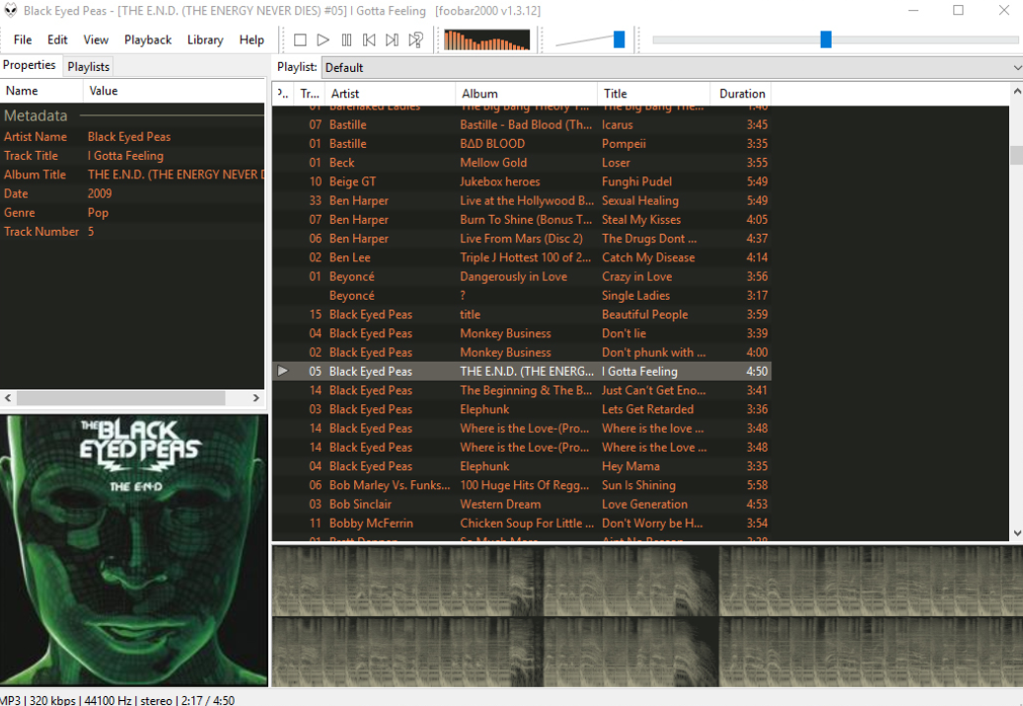This screenshot has height=706, width=1023.
Task: Select the Artist Name value Black Eyed Peas
Action: click(x=129, y=137)
